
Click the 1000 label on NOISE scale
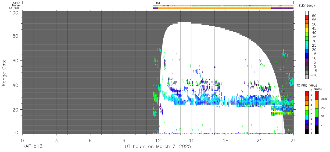point(322,108)
